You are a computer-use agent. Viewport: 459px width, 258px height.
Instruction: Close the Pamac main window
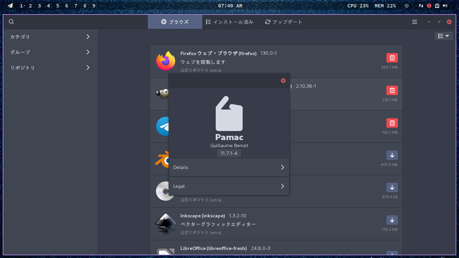pyautogui.click(x=449, y=22)
